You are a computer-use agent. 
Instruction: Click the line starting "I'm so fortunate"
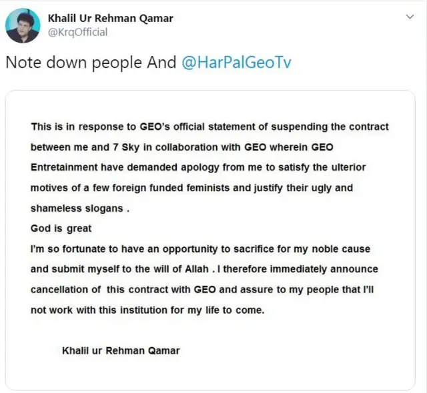tap(200, 248)
